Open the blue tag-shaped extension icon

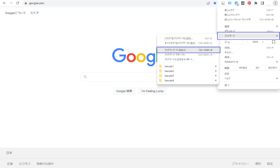(230, 3)
